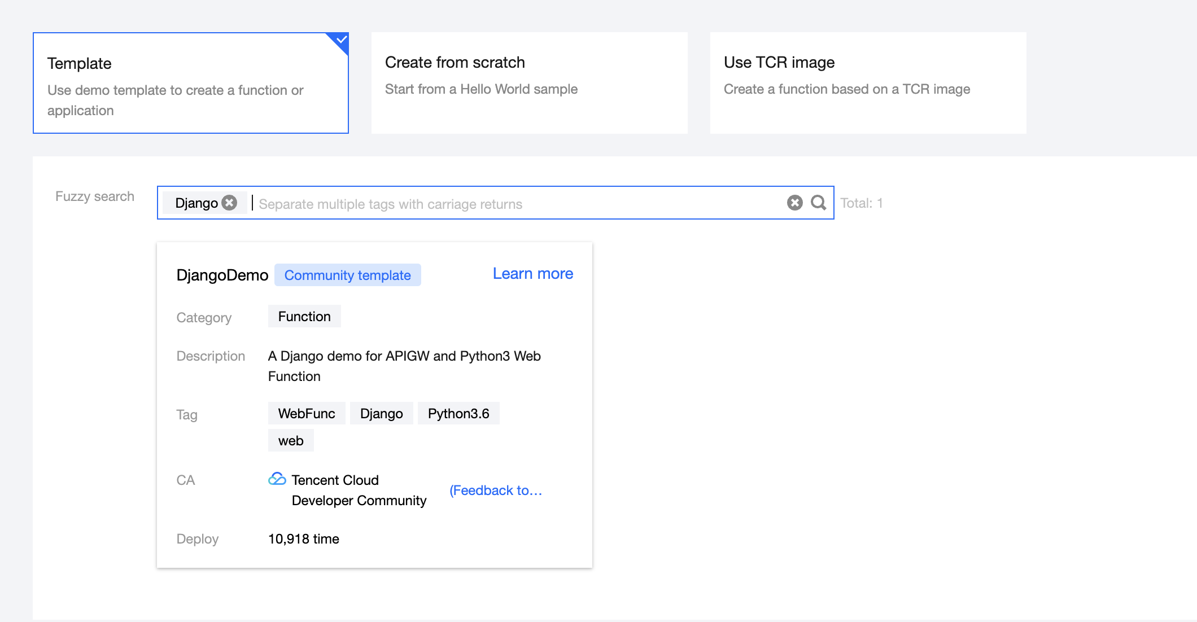
Task: Clear the fuzzy search field
Action: coord(794,203)
